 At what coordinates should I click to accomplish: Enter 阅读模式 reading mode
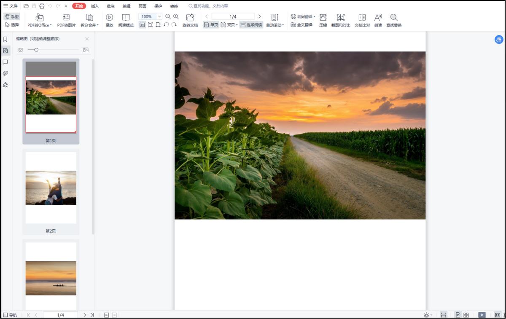click(x=126, y=20)
